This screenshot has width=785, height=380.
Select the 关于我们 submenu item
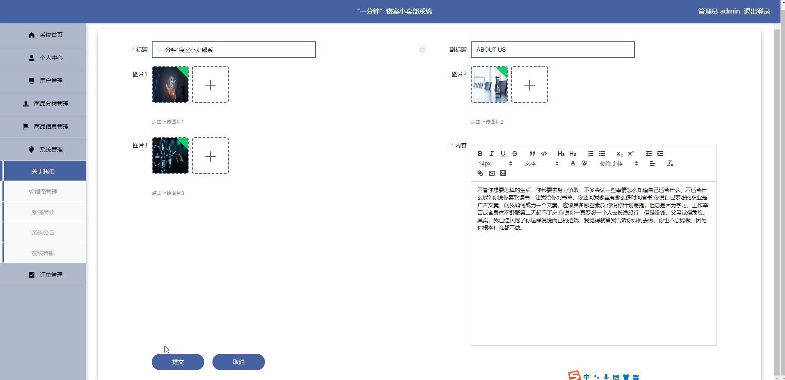pos(43,171)
